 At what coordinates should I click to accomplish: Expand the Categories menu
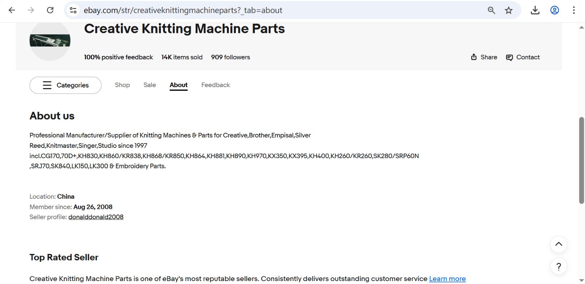(x=65, y=85)
